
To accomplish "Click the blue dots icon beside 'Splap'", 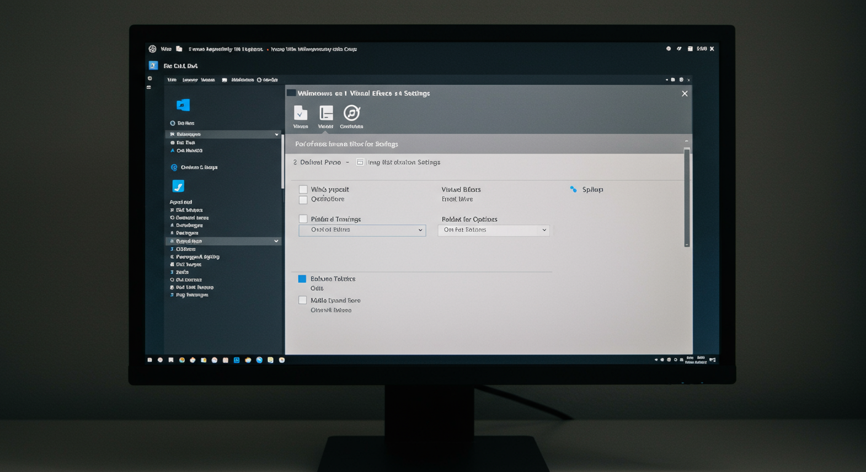I will tap(573, 189).
